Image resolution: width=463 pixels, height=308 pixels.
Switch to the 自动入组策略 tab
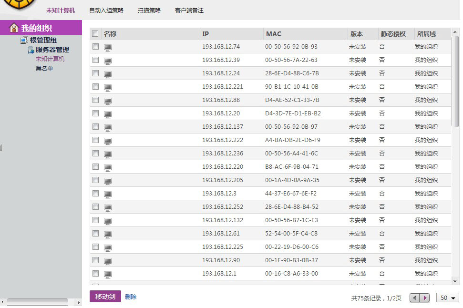106,10
